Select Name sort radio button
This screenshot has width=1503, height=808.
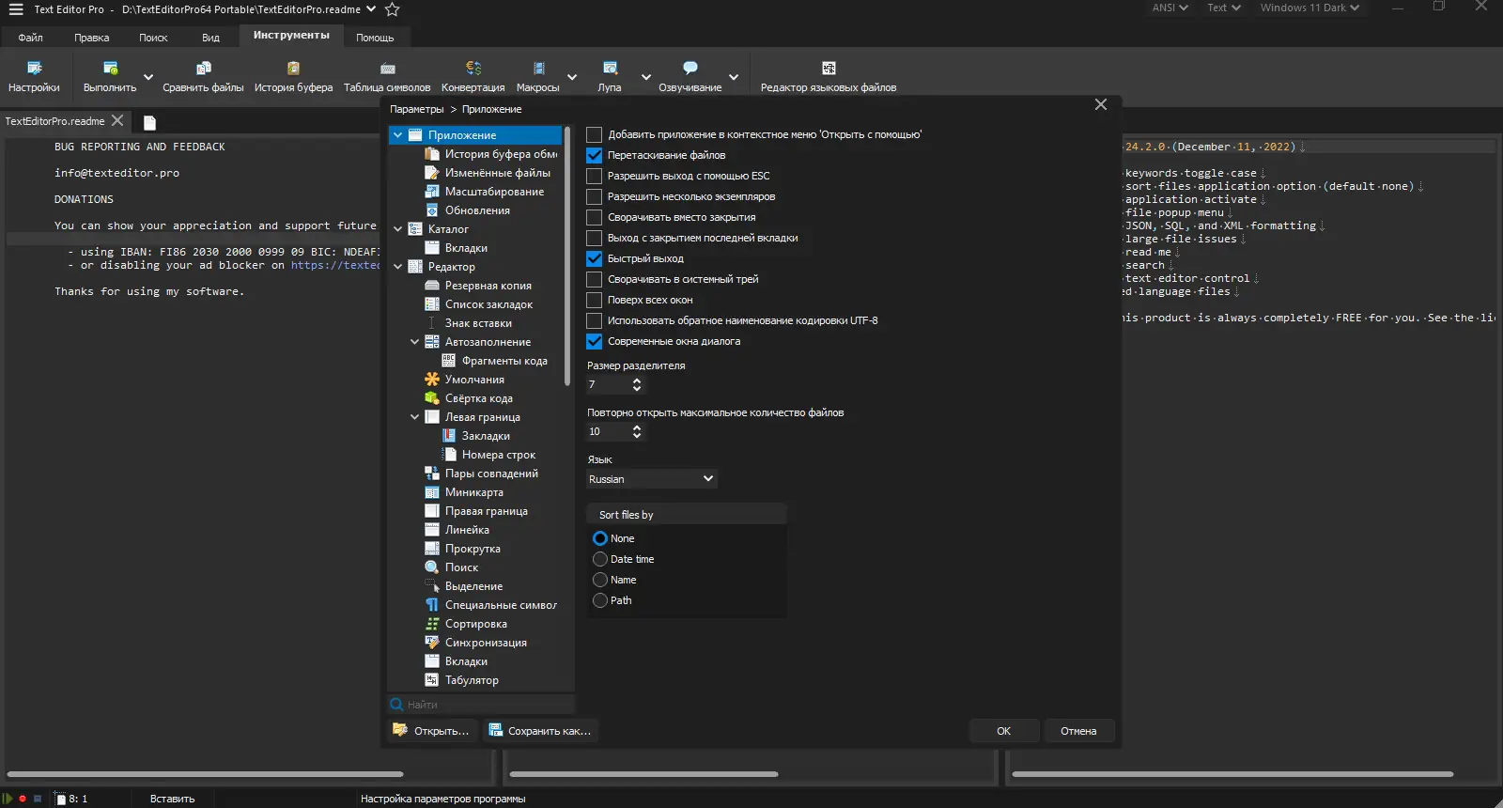click(x=600, y=580)
